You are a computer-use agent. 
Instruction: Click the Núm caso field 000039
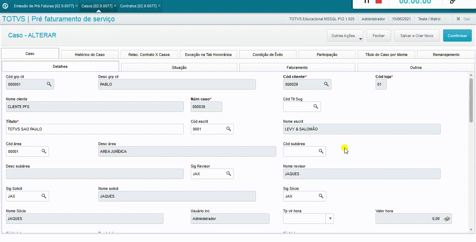coord(206,107)
